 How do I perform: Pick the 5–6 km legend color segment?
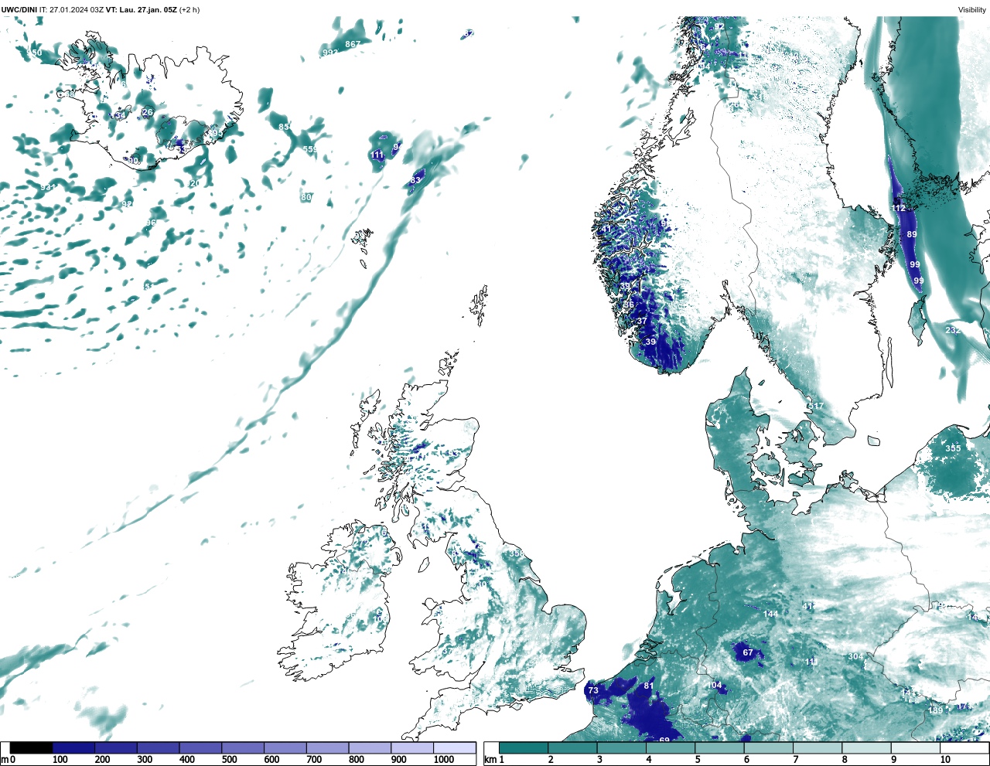[719, 748]
